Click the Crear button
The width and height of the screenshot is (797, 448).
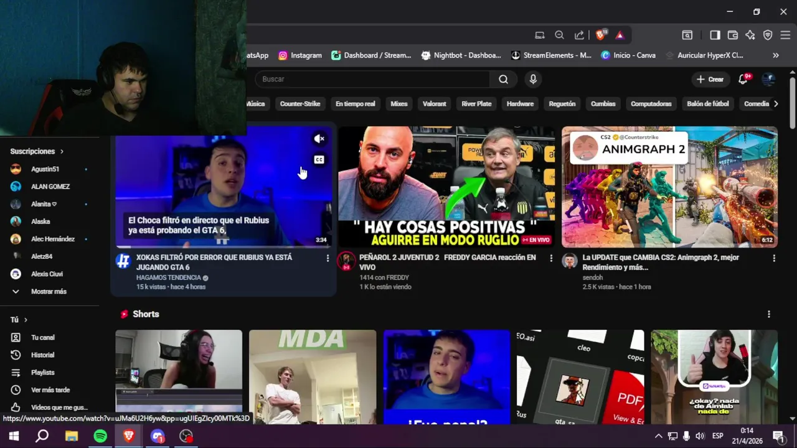[710, 79]
